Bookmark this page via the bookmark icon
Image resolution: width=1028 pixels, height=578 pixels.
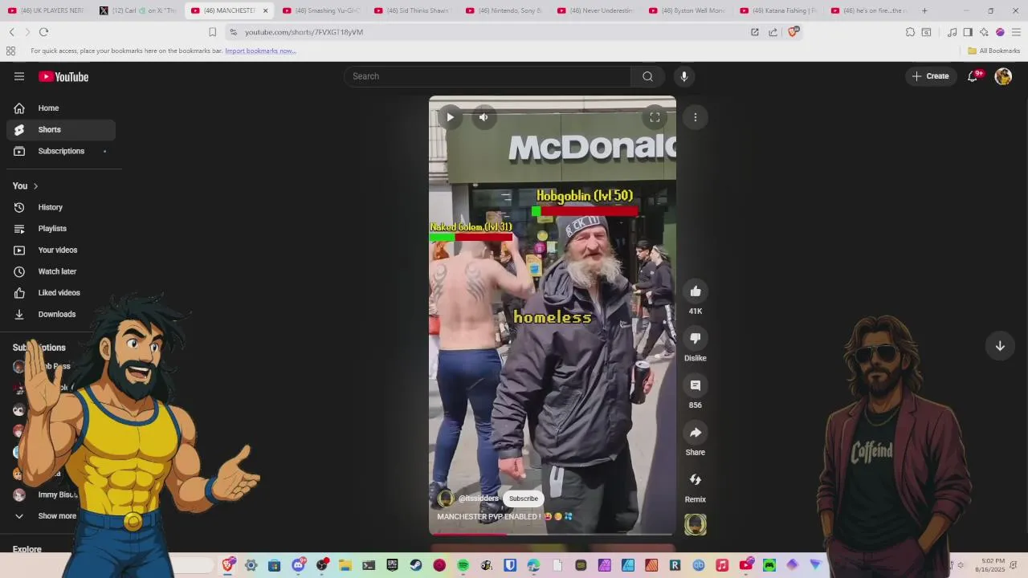click(212, 32)
